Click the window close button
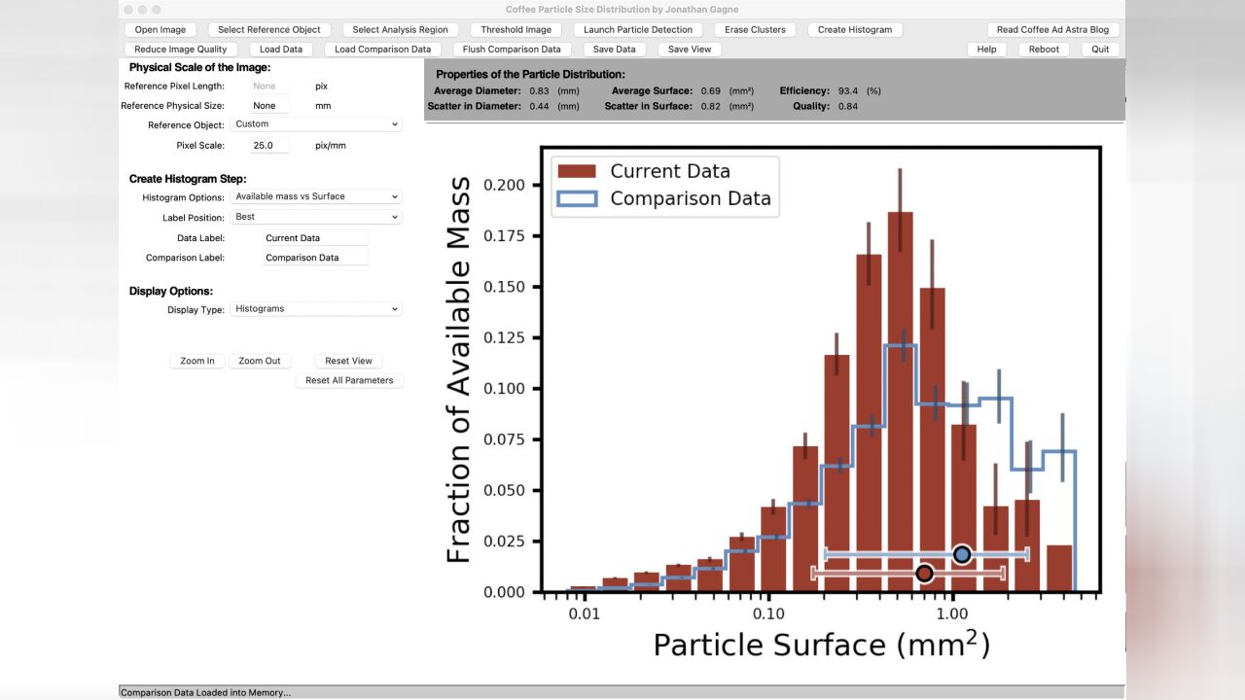 tap(128, 9)
